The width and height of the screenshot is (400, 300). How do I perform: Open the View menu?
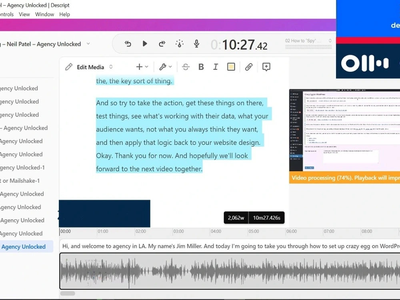coord(24,14)
